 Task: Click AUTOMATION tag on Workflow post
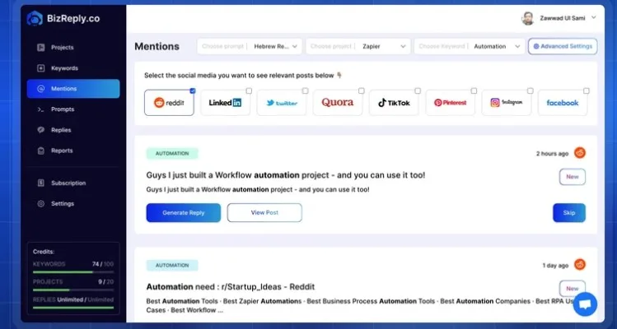click(172, 153)
